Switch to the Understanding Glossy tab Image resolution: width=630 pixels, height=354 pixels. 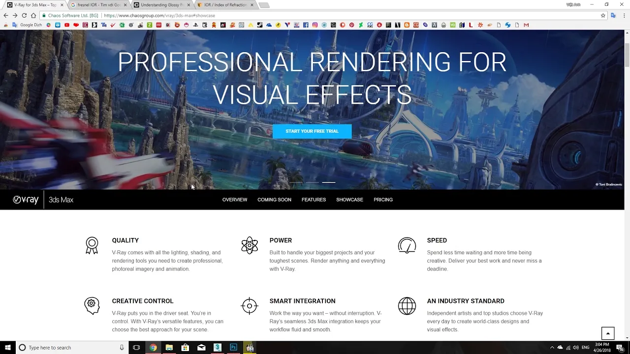pos(162,5)
